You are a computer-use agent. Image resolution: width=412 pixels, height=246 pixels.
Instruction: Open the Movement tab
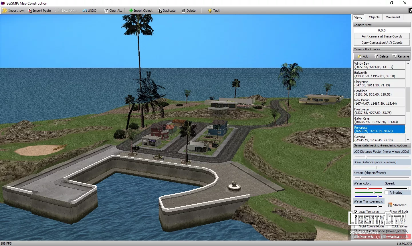pos(393,17)
